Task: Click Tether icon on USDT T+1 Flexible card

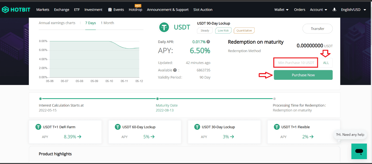Action: 276,127
